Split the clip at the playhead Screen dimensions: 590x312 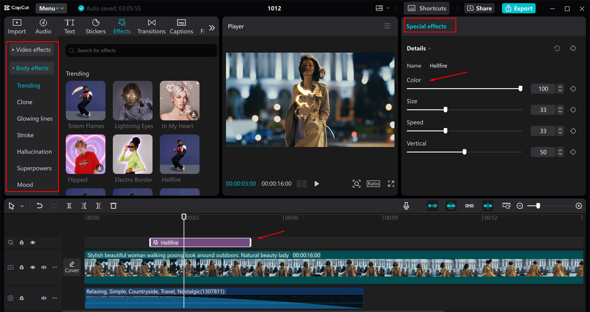69,206
